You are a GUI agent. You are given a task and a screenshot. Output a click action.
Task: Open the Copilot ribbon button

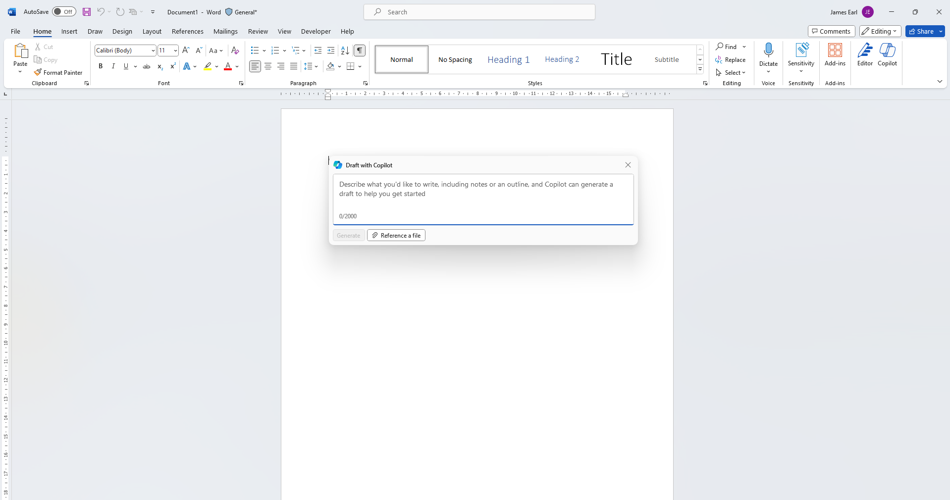pyautogui.click(x=887, y=54)
